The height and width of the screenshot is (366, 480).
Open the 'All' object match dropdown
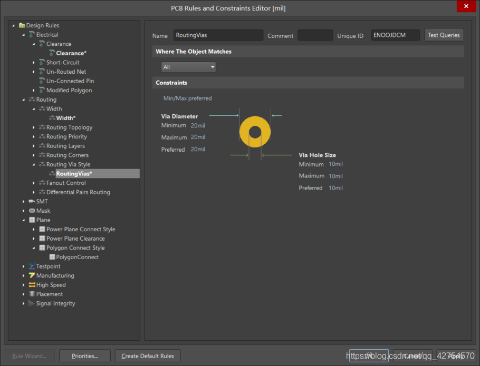188,67
